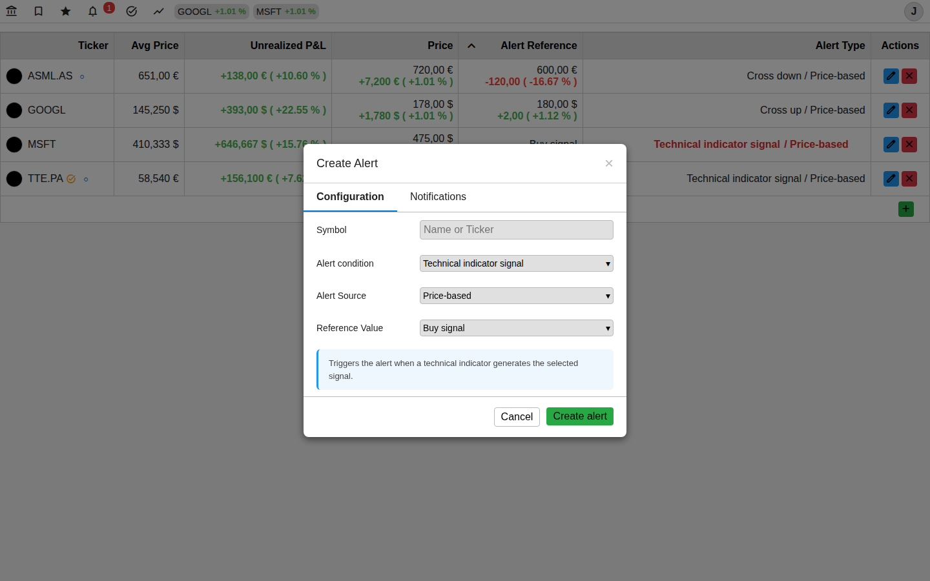Click the notification count badge

pyautogui.click(x=109, y=8)
